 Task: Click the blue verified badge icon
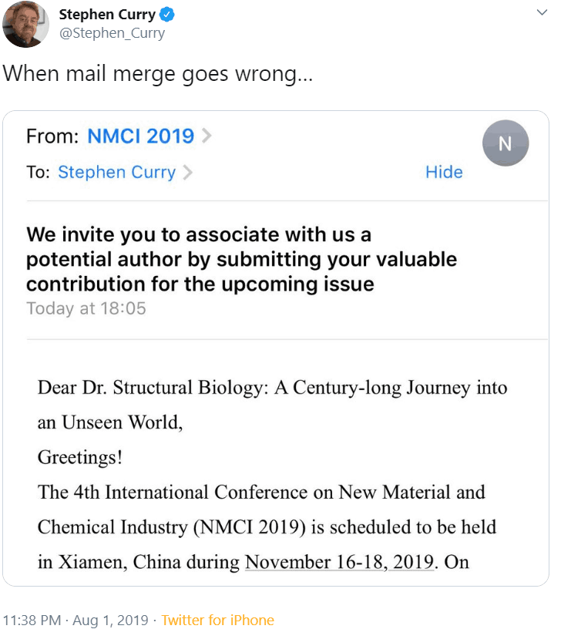click(x=167, y=15)
